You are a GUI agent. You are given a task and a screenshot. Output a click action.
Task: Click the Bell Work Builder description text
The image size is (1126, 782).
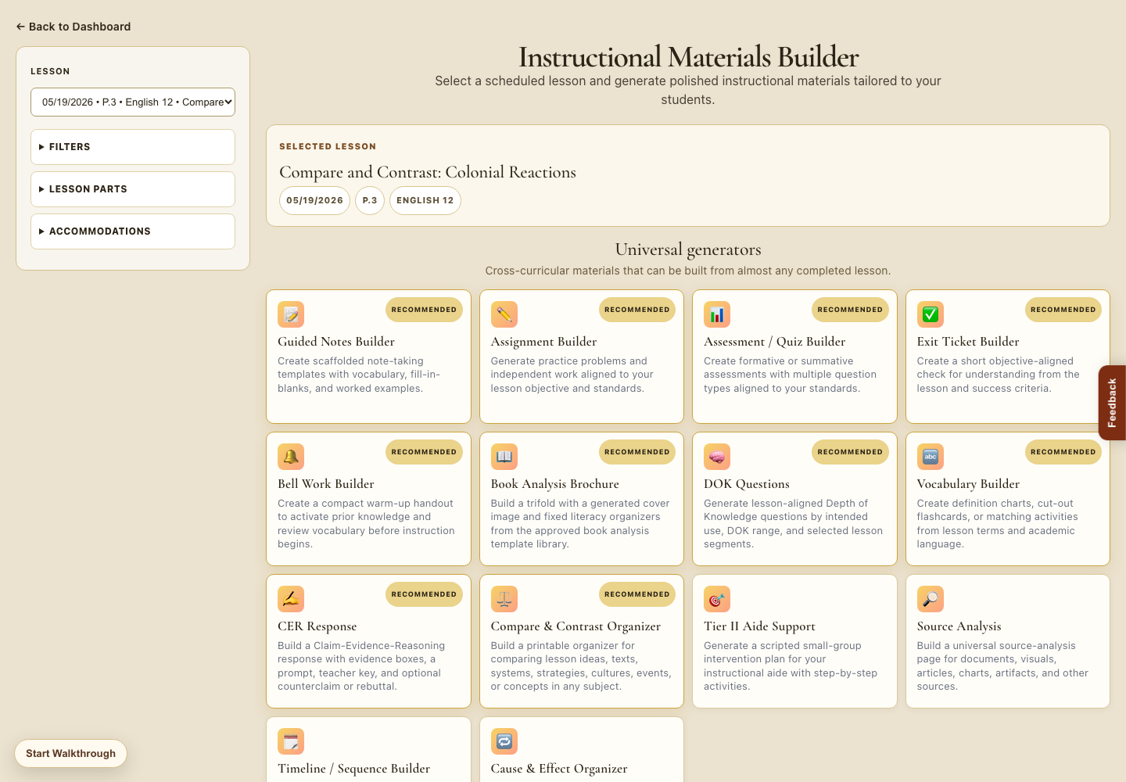pos(366,524)
